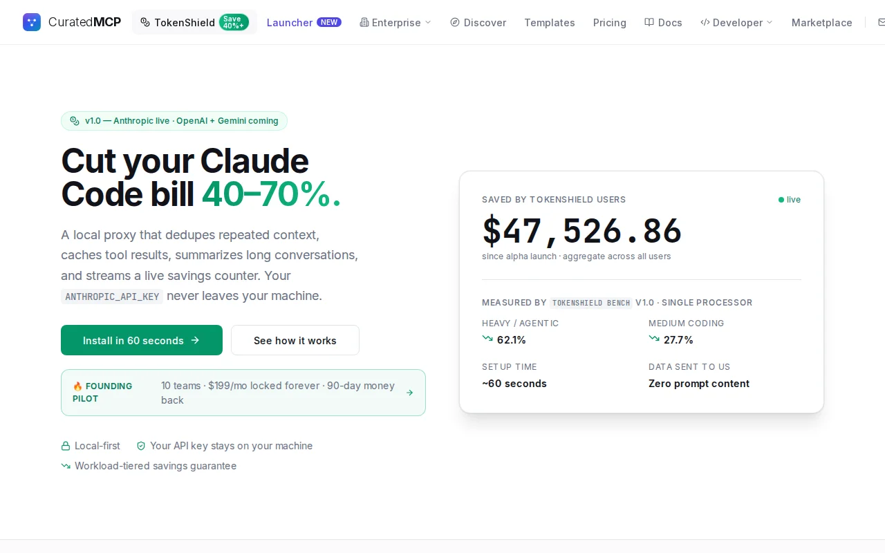Click the SAVED BY TOKENSHIELD USERS heading
The image size is (885, 553).
pyautogui.click(x=554, y=200)
